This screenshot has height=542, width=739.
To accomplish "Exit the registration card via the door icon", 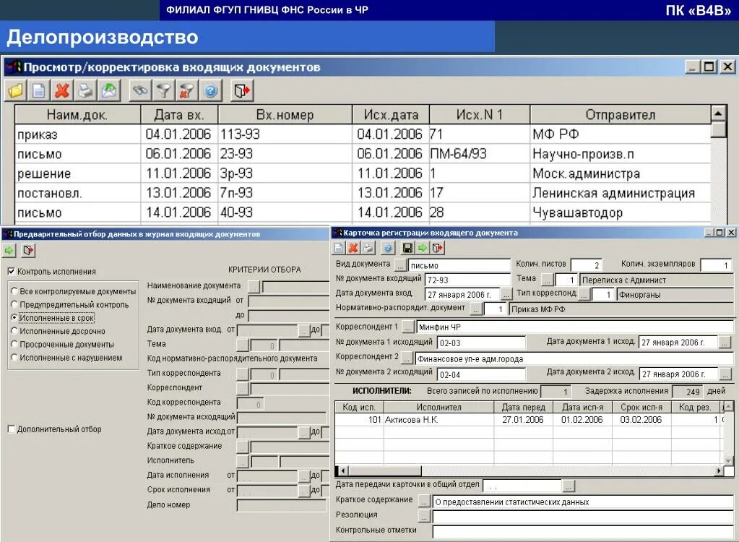I will tap(437, 248).
